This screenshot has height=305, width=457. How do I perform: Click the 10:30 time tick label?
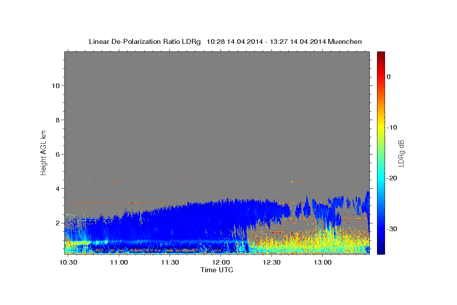click(68, 263)
